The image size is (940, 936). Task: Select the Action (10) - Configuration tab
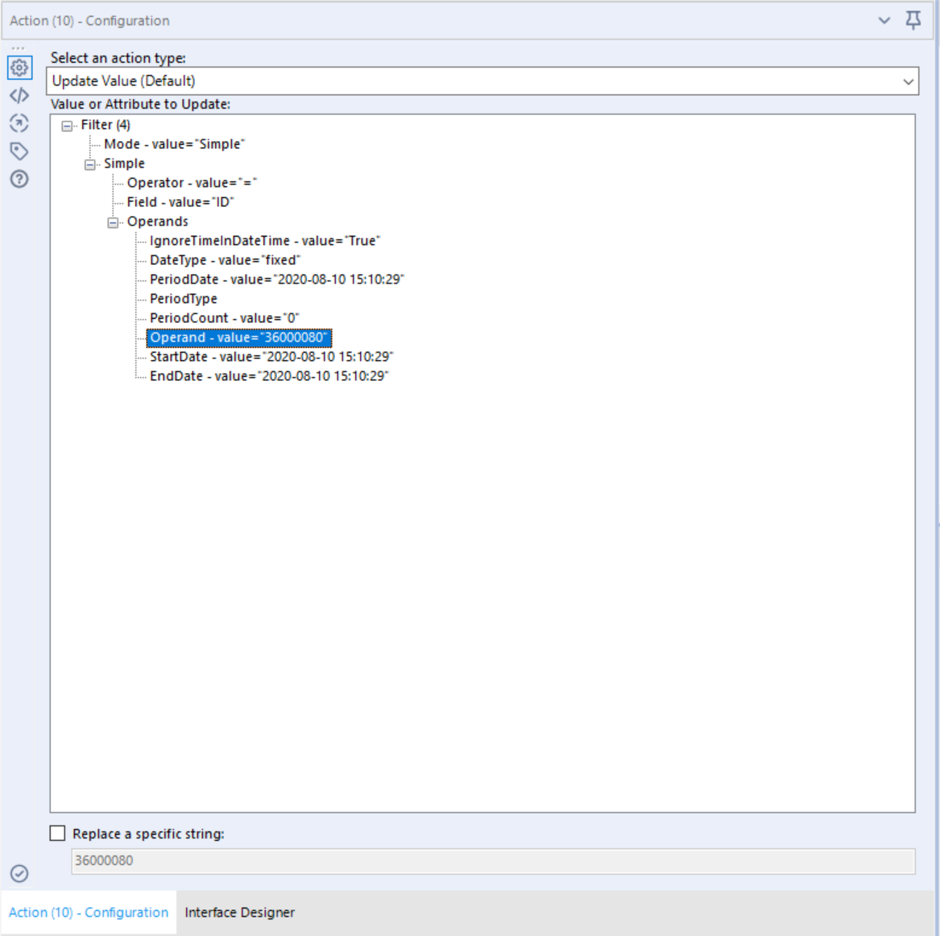pos(89,912)
